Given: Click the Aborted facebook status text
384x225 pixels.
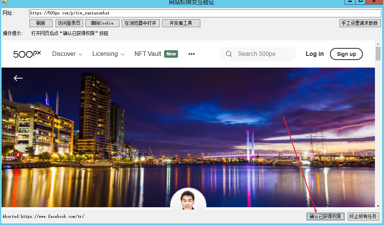Looking at the screenshot, I should [x=43, y=216].
